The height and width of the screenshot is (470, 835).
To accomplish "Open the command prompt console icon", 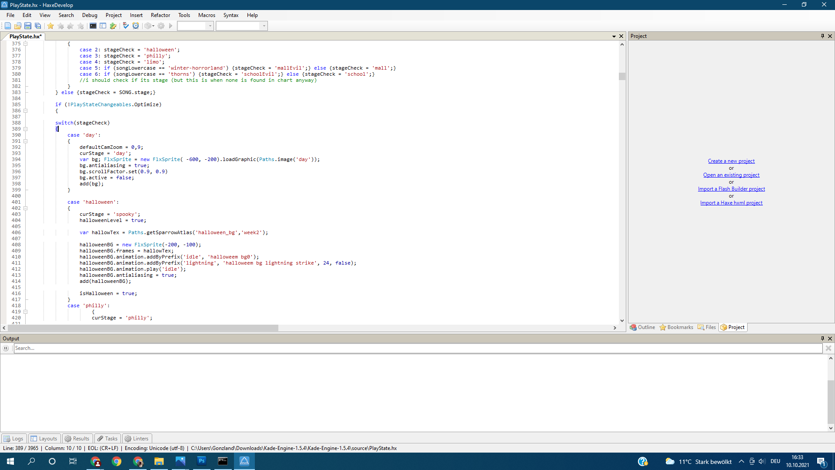I will pos(93,26).
